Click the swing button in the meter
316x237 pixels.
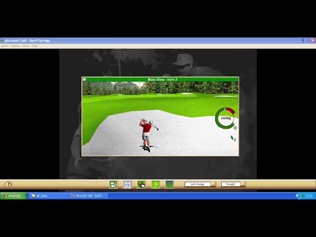226,118
